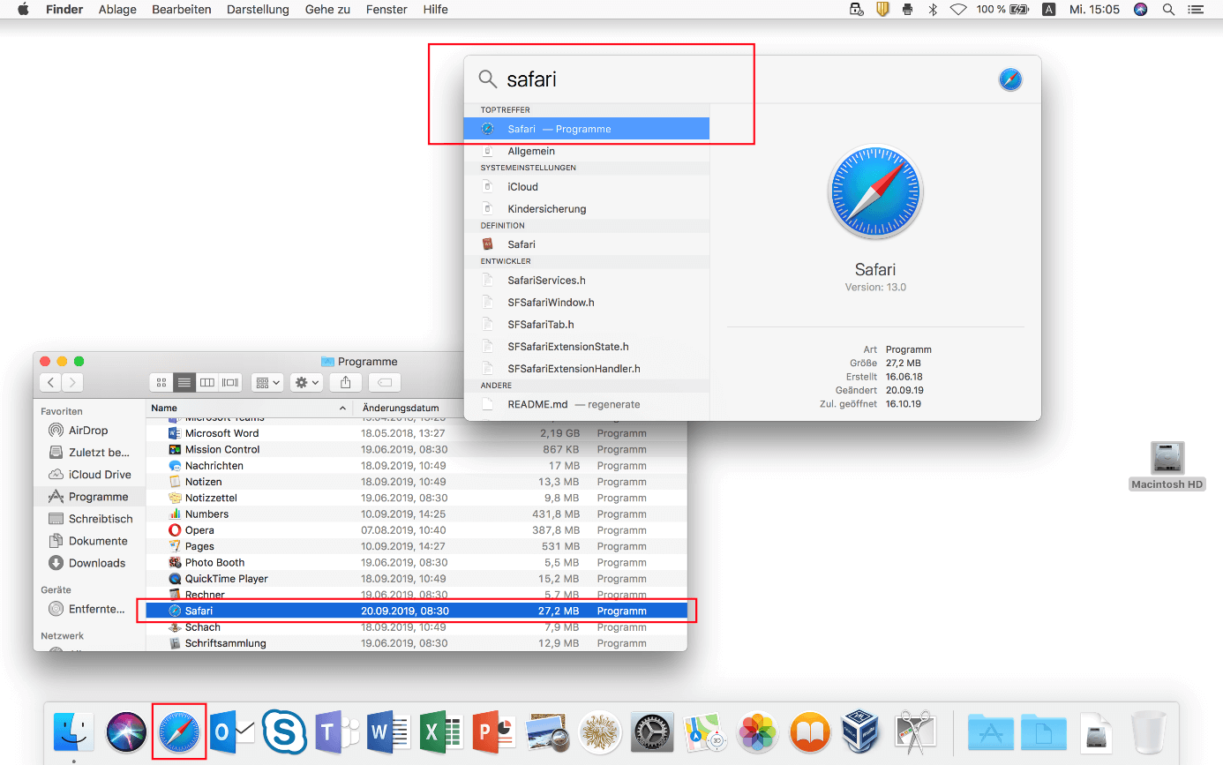Select SafariServices.h result

click(x=587, y=281)
